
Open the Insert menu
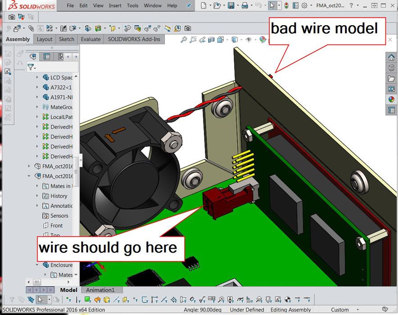tap(115, 5)
